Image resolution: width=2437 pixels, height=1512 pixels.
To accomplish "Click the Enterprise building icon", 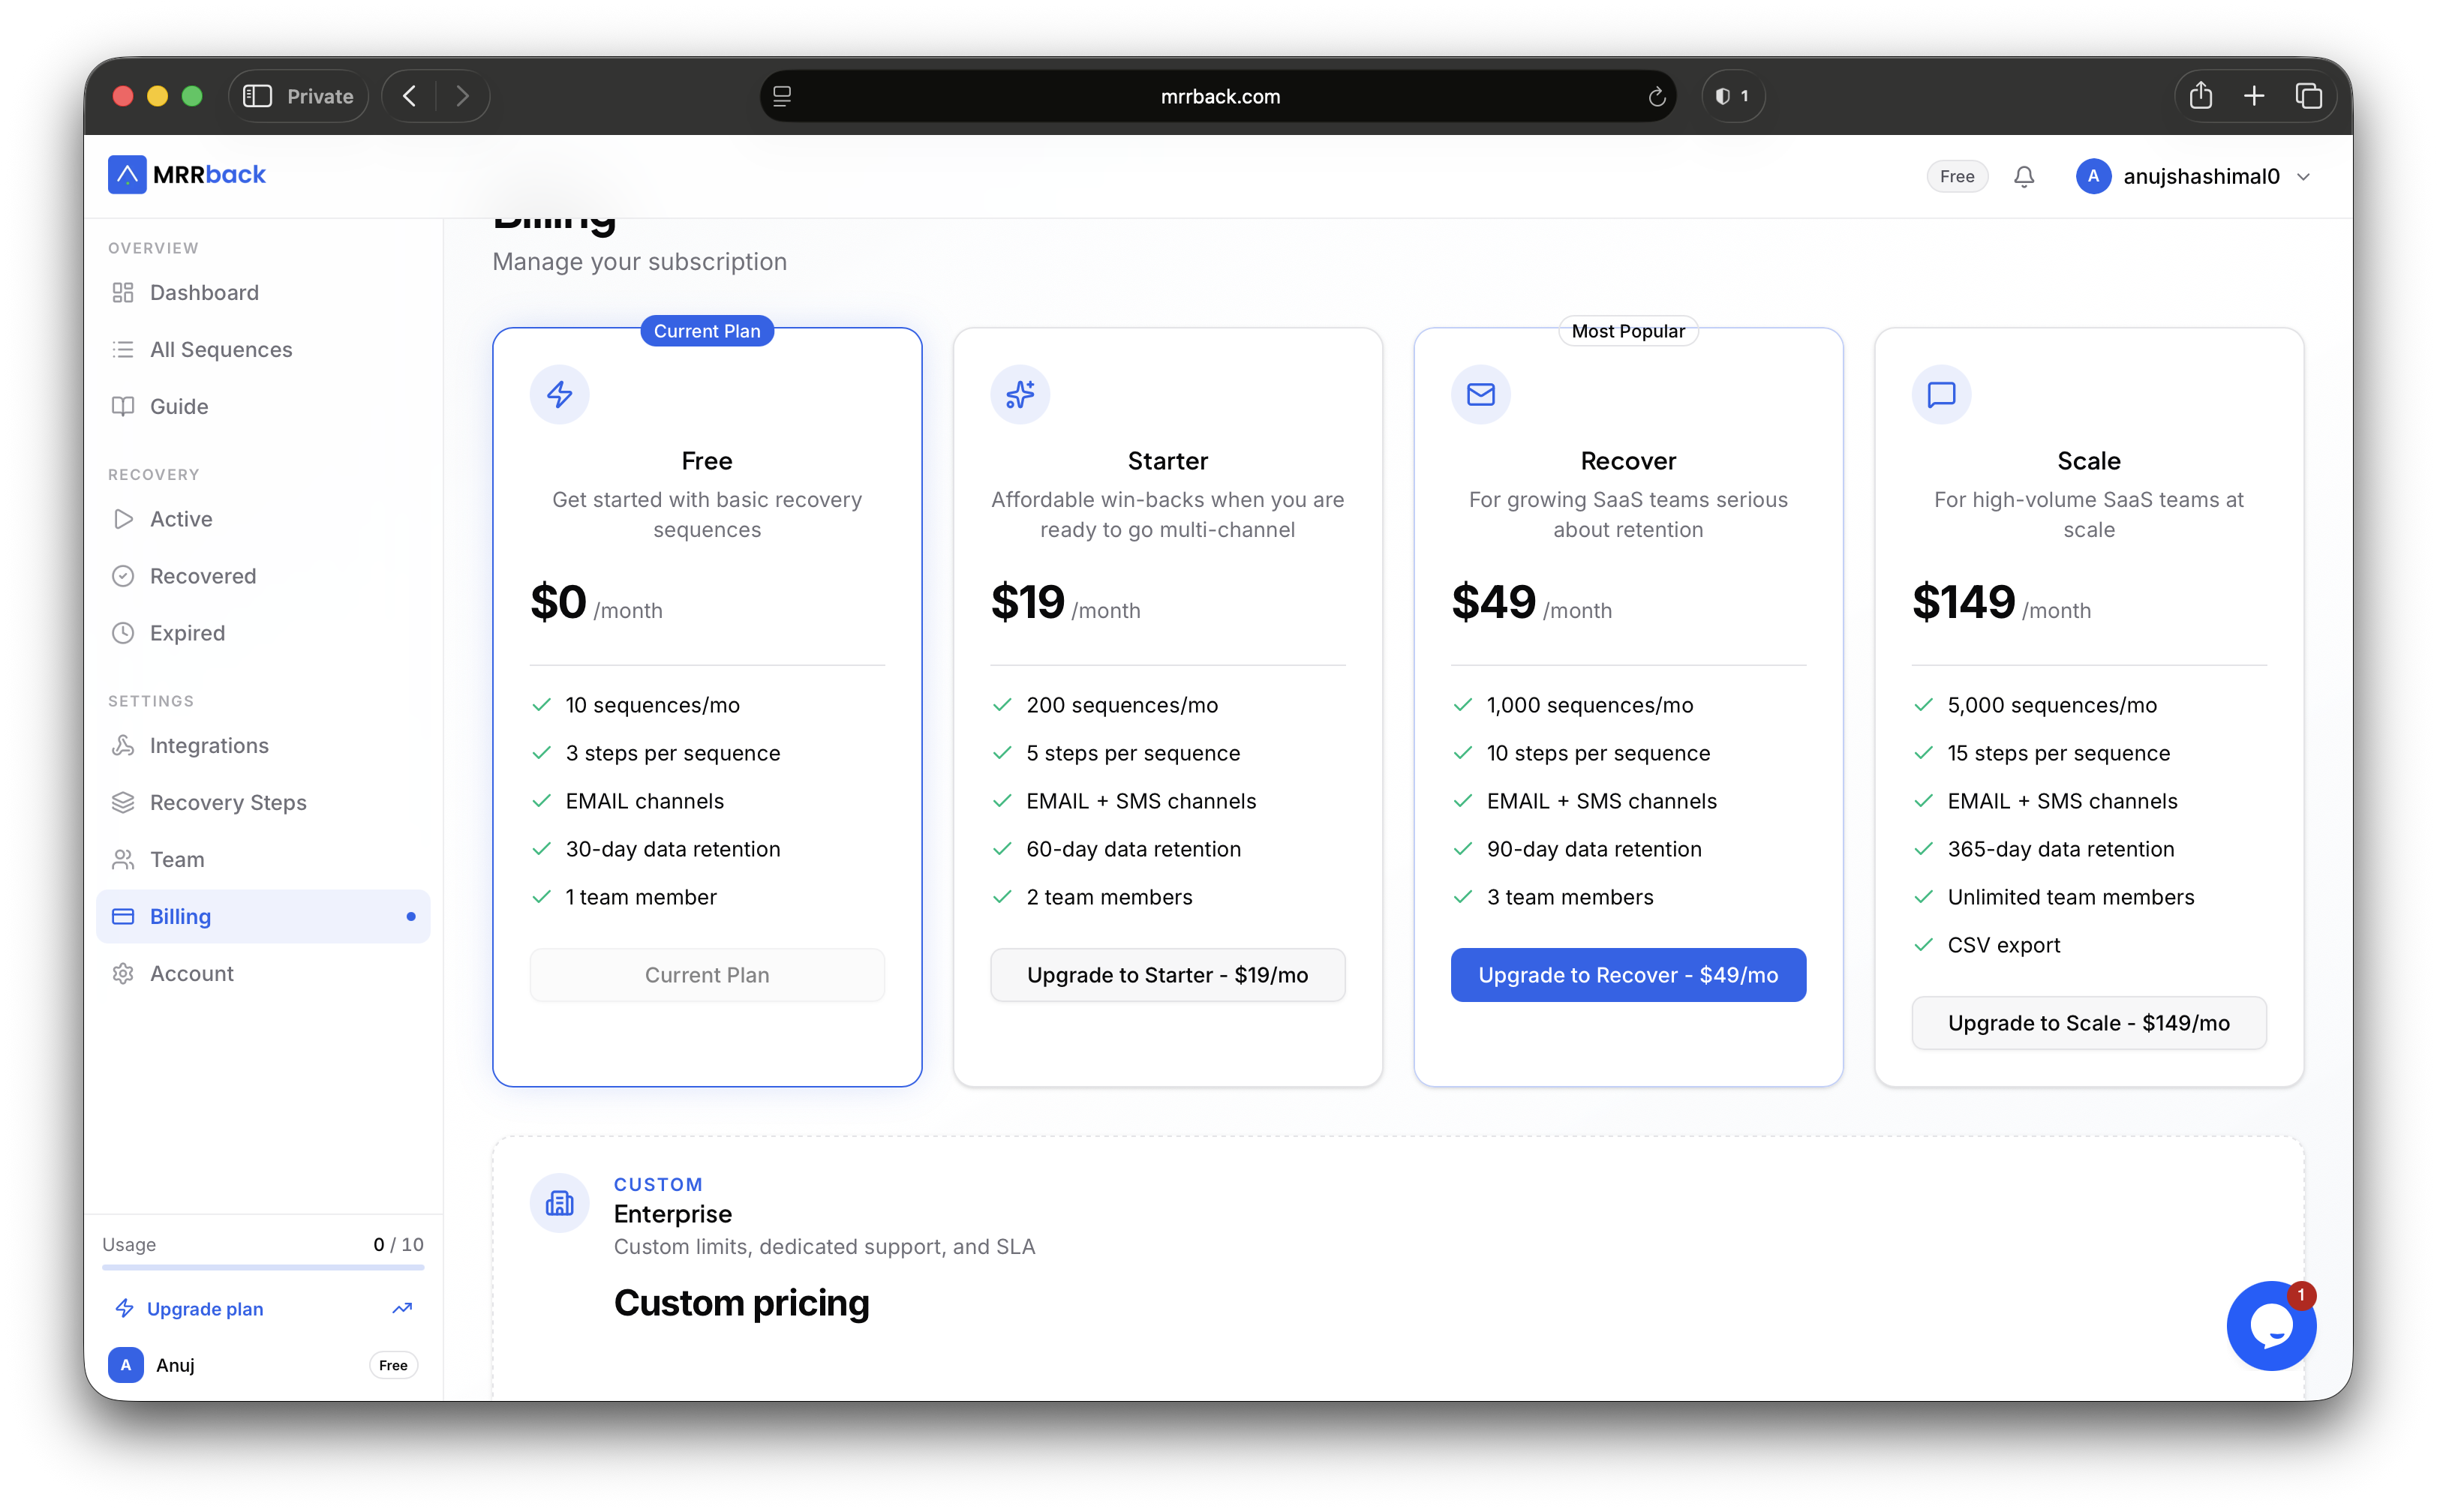I will coord(559,1203).
